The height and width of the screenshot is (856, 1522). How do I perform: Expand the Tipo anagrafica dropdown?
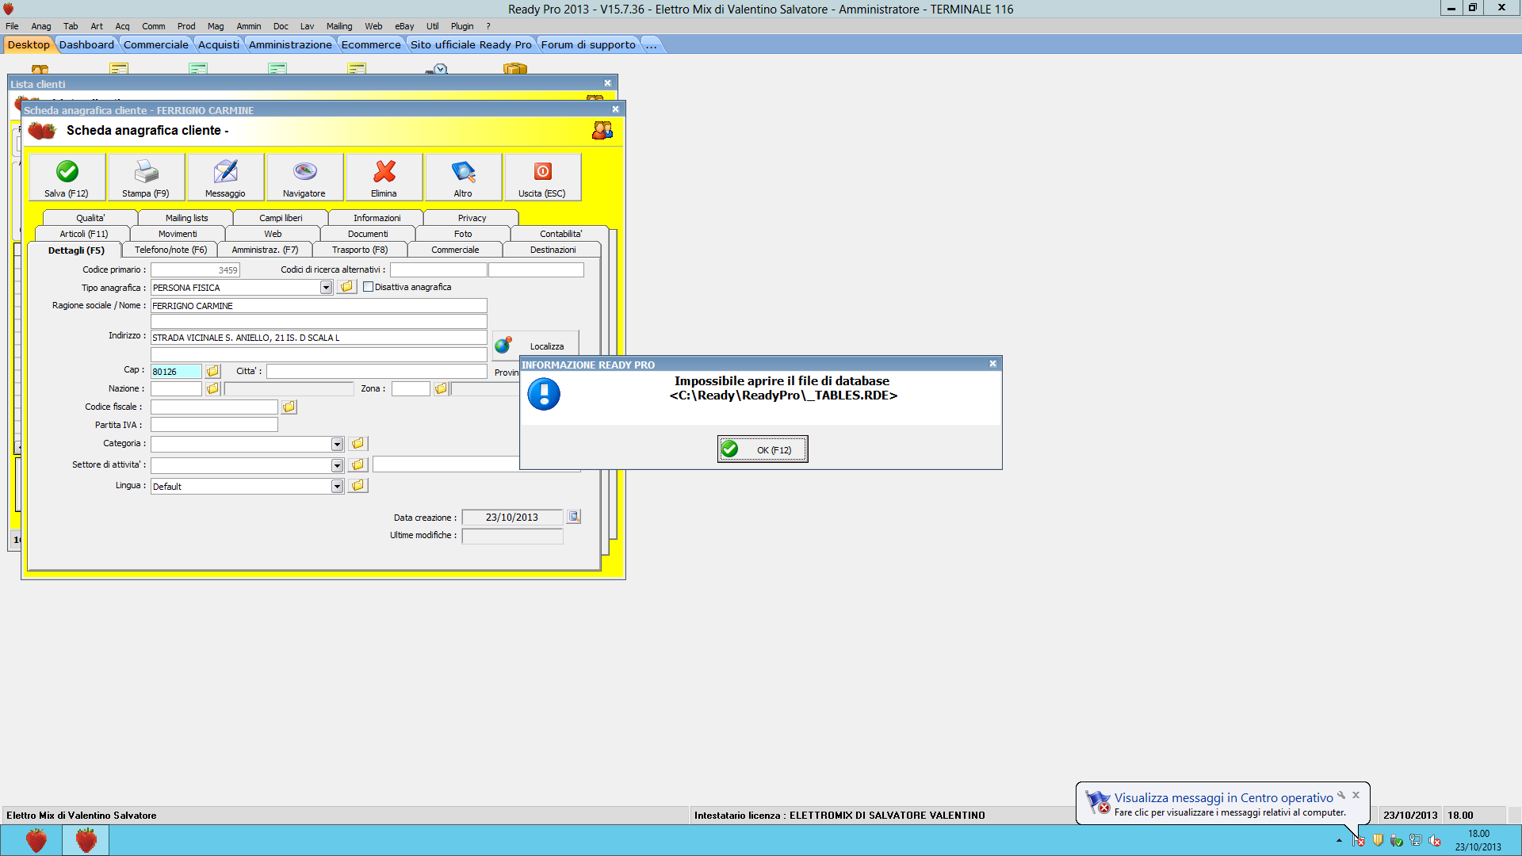point(326,288)
